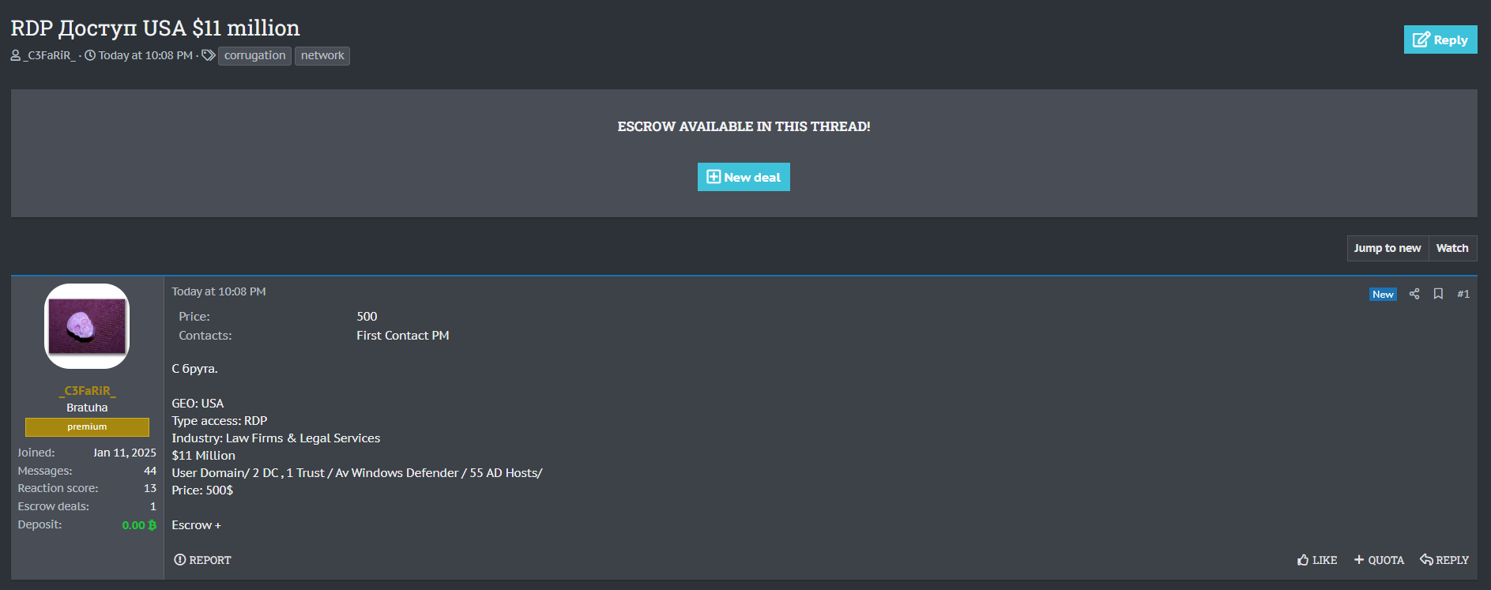Image resolution: width=1491 pixels, height=590 pixels.
Task: Click the author user icon under the title
Action: 16,55
